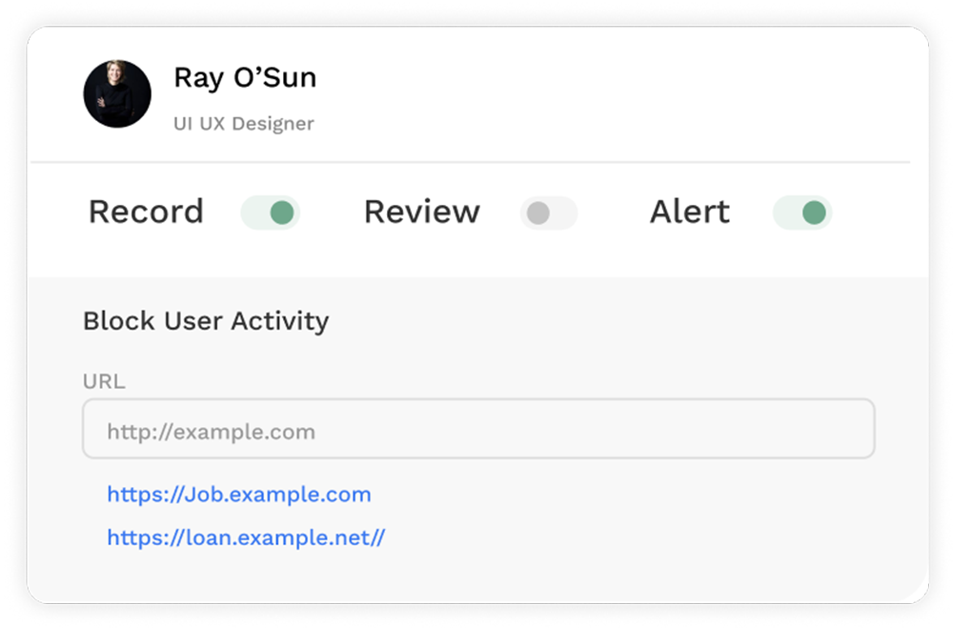Disable the Record toggle

click(271, 213)
